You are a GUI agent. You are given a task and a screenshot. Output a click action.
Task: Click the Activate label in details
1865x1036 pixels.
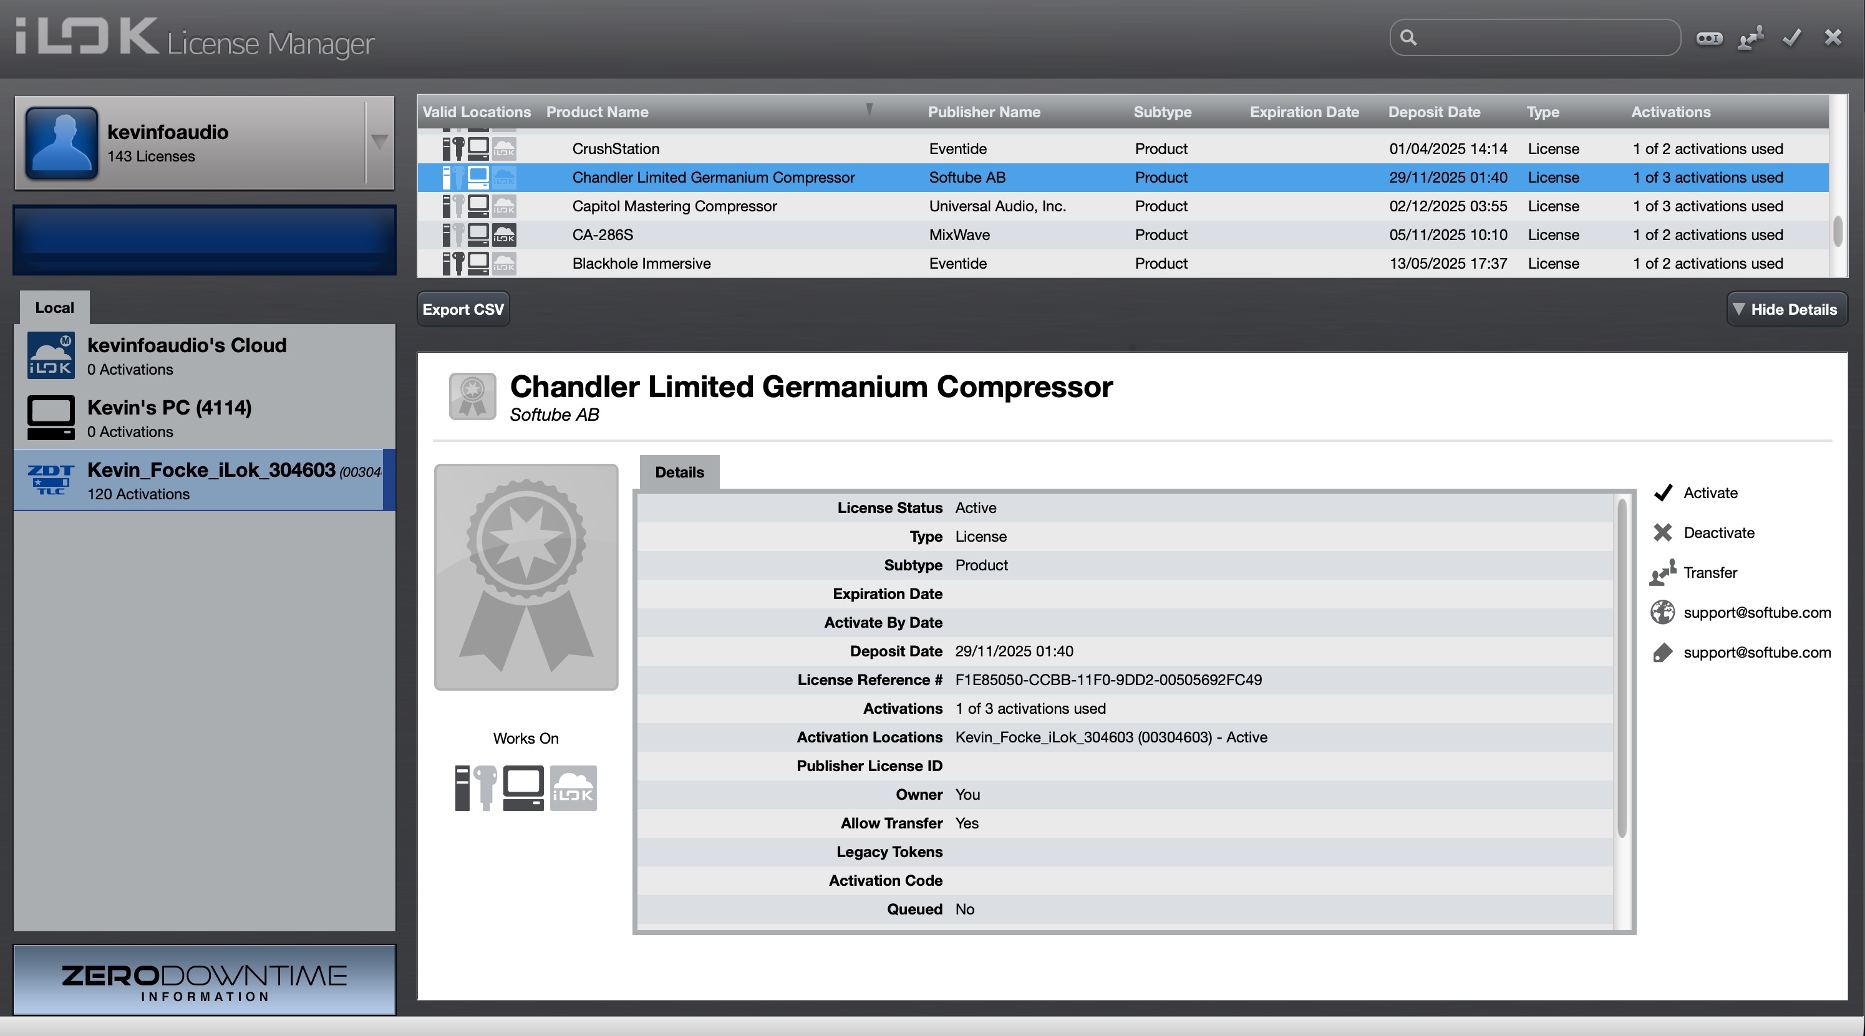[x=1710, y=492]
